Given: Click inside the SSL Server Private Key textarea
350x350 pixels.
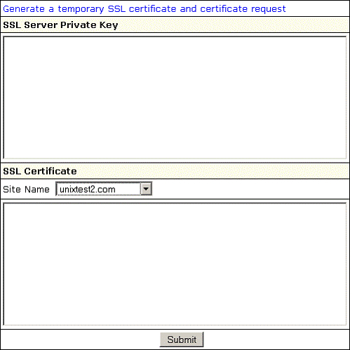Looking at the screenshot, I should (175, 97).
